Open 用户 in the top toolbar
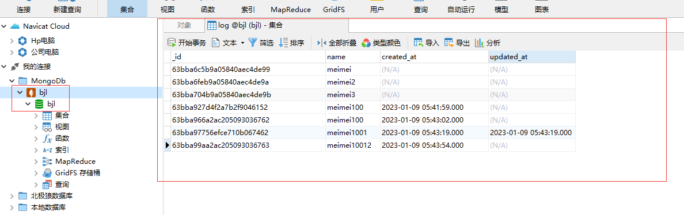 377,9
